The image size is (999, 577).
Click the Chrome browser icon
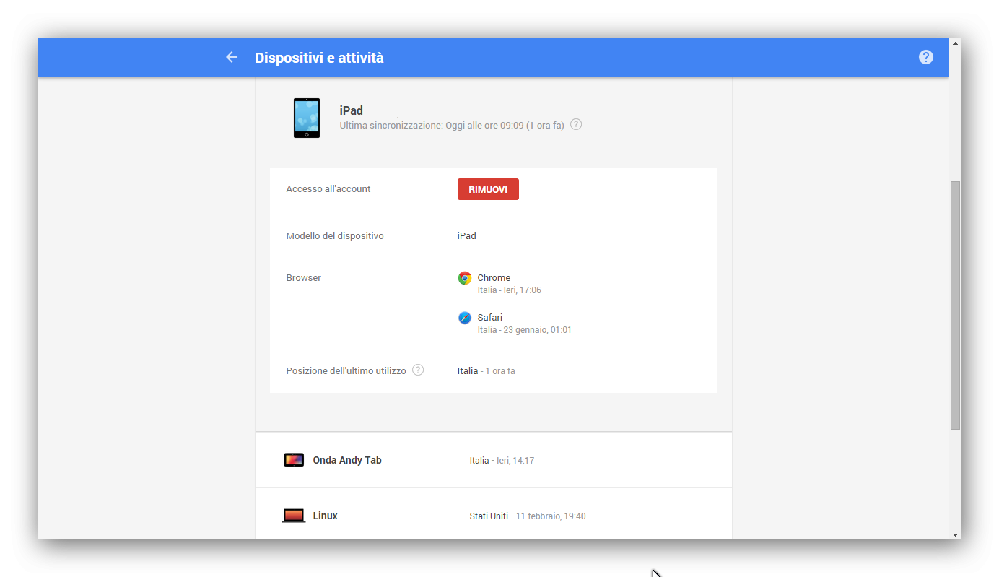(x=465, y=278)
